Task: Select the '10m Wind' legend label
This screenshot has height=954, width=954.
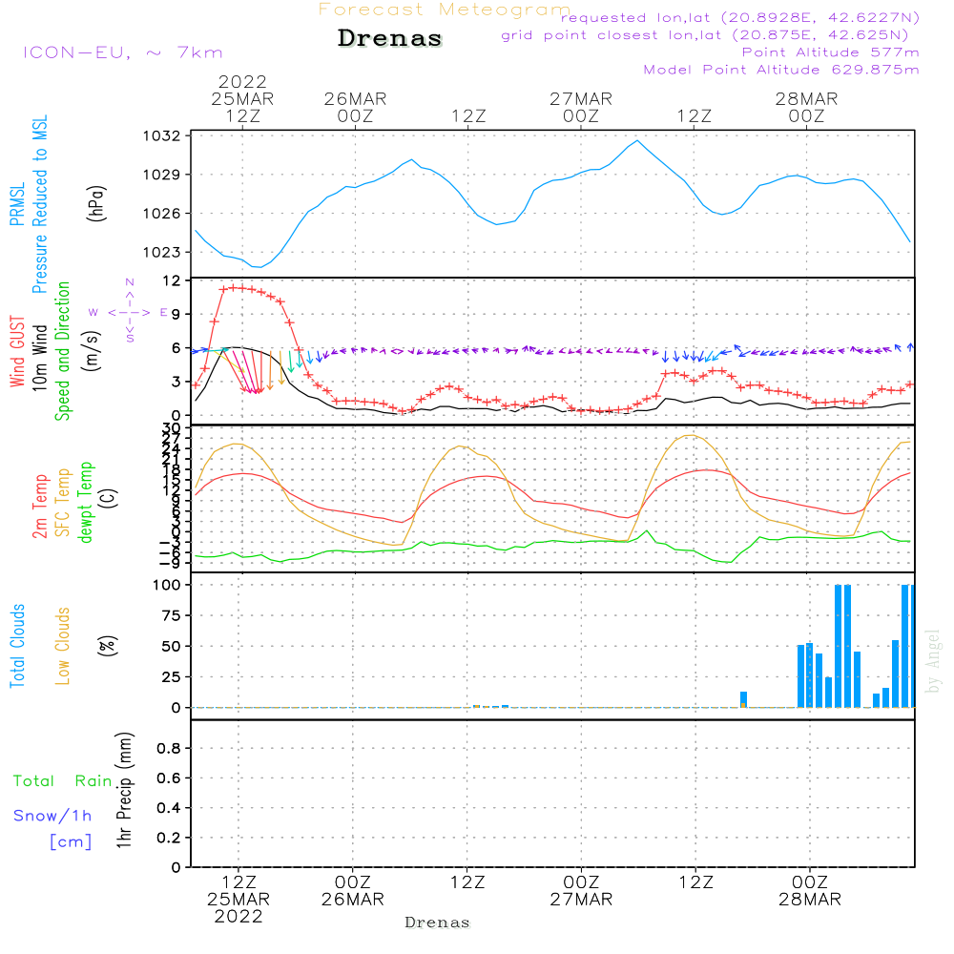Action: point(39,358)
